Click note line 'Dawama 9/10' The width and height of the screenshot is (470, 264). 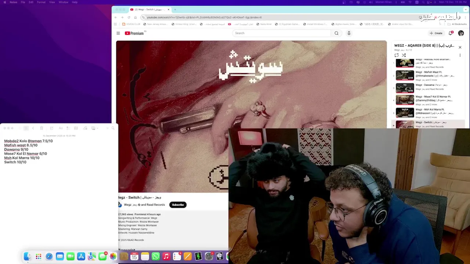point(16,149)
